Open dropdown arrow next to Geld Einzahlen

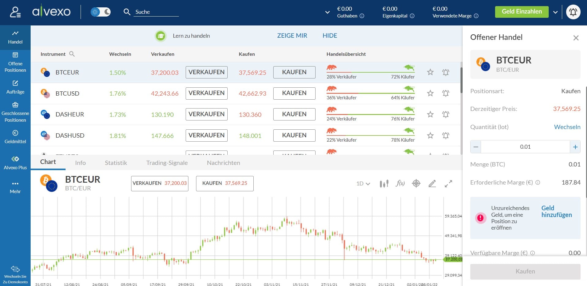(x=555, y=12)
